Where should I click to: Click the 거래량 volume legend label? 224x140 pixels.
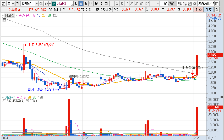click(10, 98)
